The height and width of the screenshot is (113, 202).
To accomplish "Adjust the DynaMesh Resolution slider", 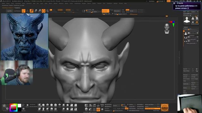I will click(107, 14).
